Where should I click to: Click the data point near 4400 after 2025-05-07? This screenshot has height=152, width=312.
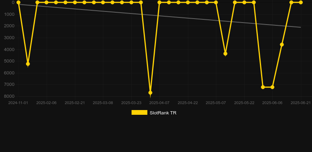(x=225, y=54)
